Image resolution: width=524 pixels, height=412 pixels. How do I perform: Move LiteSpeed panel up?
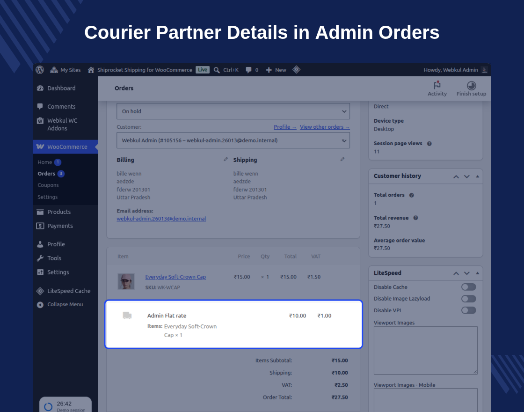tap(456, 273)
